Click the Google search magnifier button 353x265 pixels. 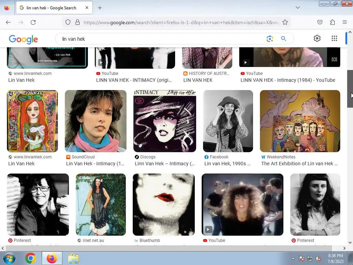[x=283, y=39]
